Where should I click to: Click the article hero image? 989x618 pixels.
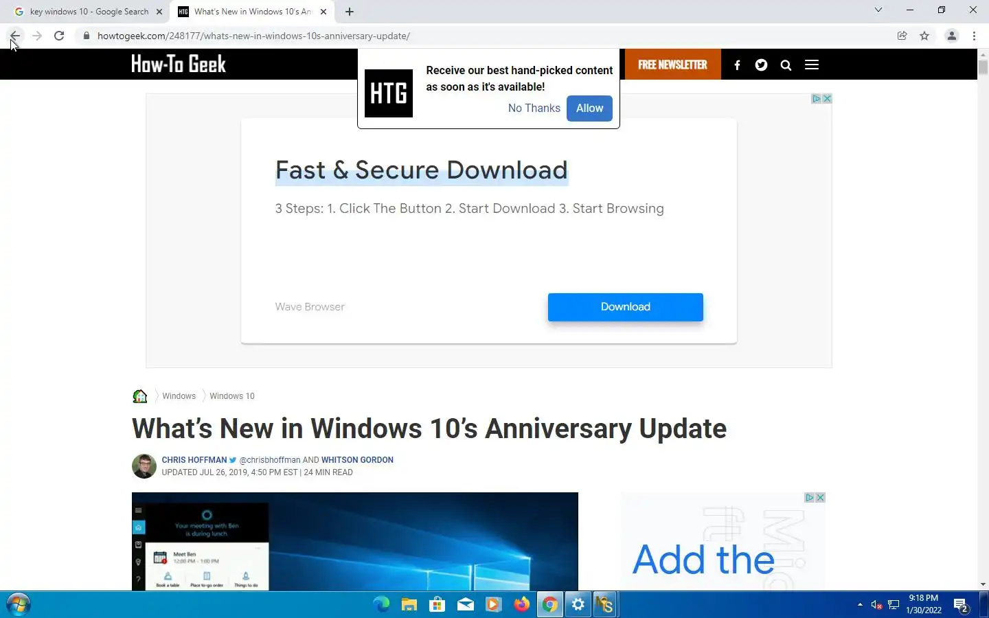pos(355,541)
